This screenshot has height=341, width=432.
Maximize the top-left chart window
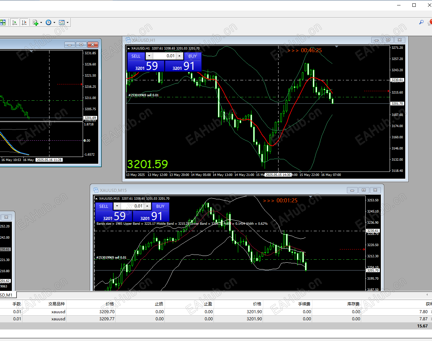coord(81,45)
